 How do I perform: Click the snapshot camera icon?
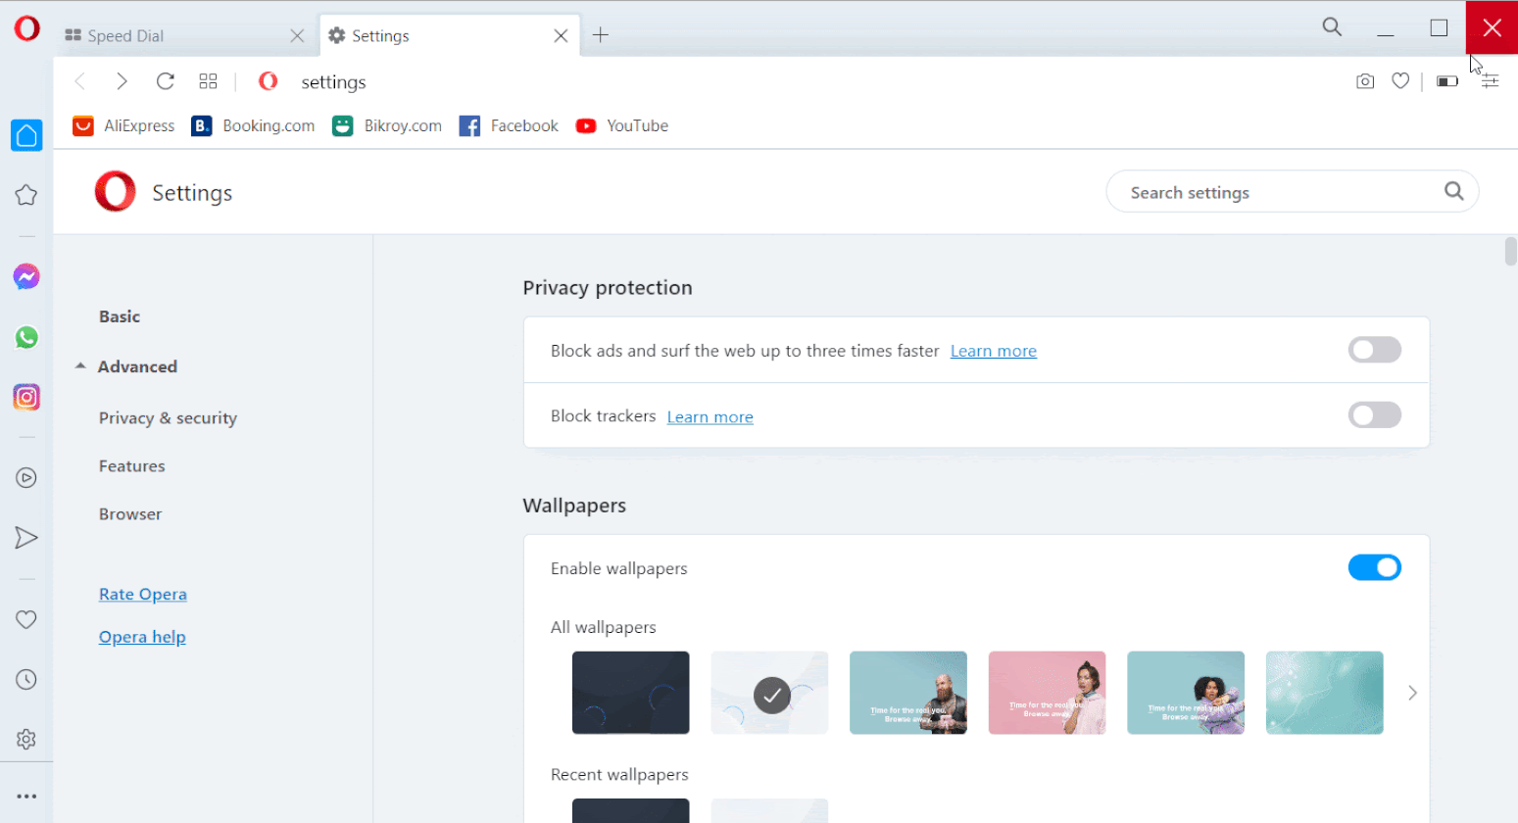pyautogui.click(x=1364, y=81)
